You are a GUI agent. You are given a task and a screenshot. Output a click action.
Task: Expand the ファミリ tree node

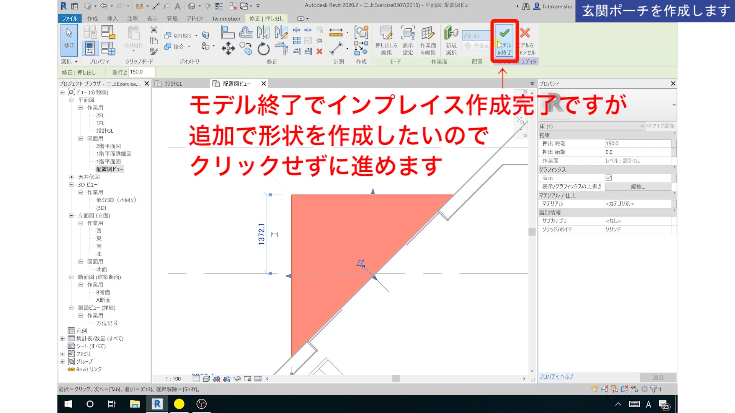(x=62, y=354)
